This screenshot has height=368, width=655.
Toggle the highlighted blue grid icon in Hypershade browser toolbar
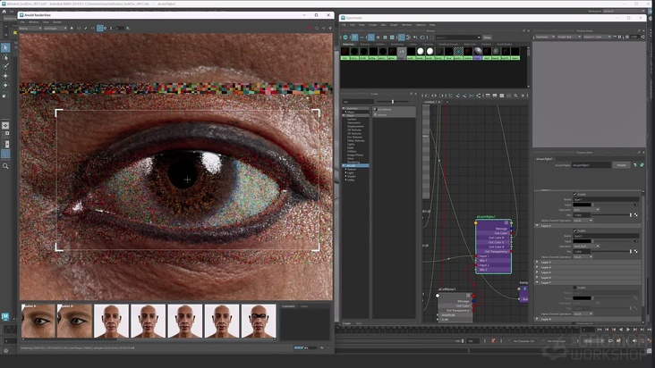(x=354, y=38)
